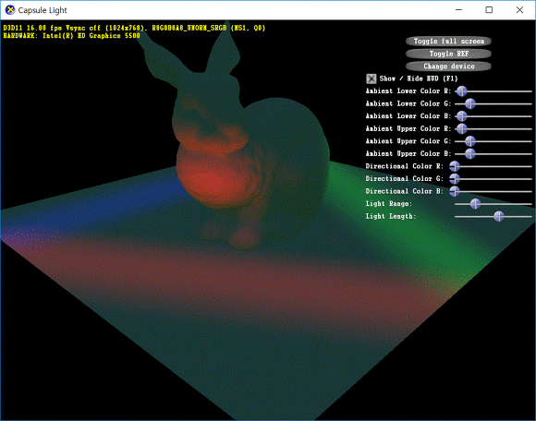Click the Ambient Upper Color R slider handle

point(462,128)
